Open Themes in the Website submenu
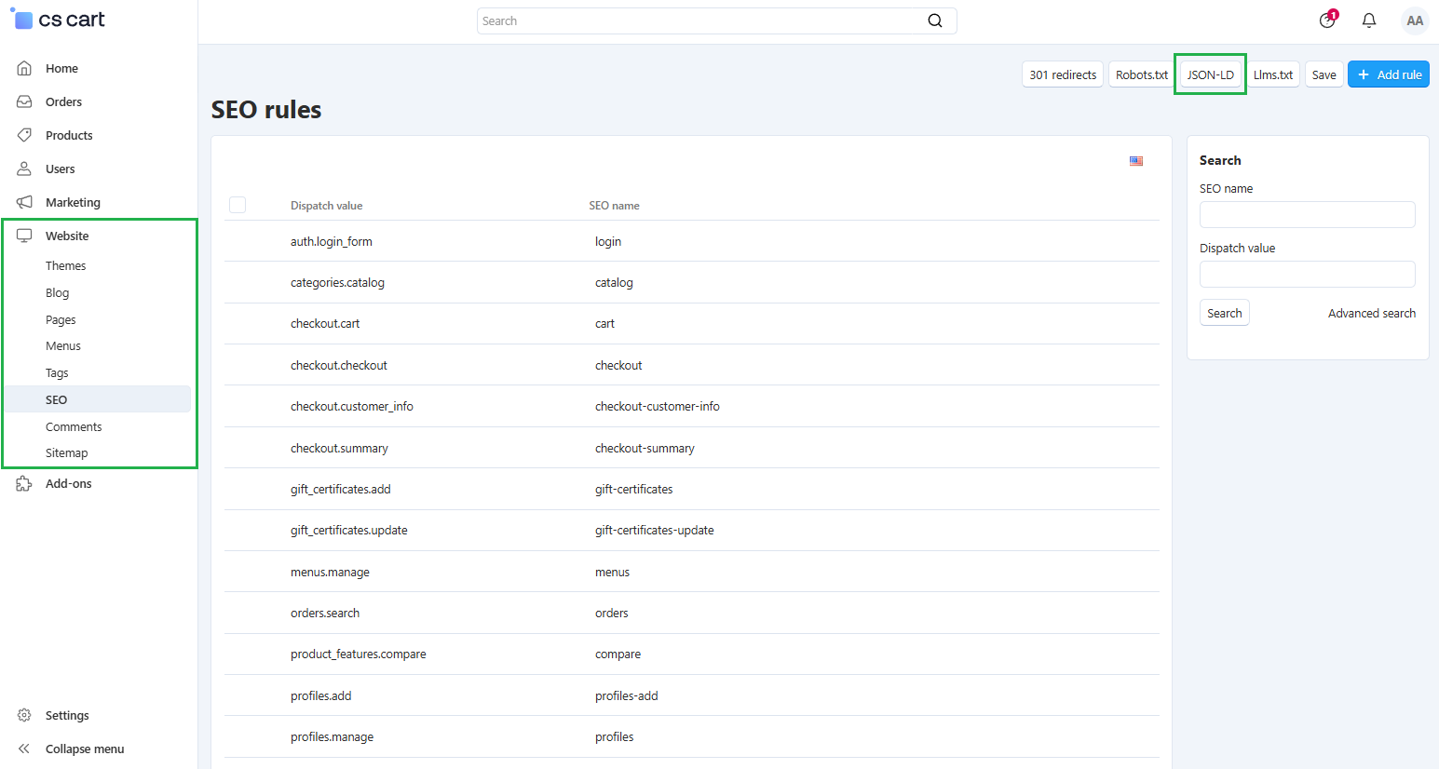Viewport: 1439px width, 769px height. pos(65,265)
